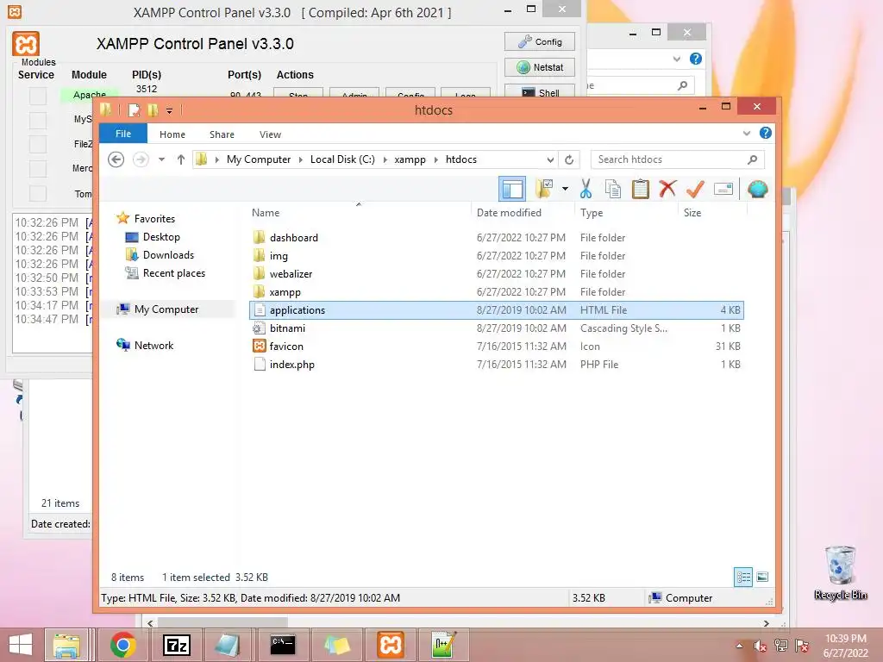Select the bitnami stylesheet file
This screenshot has width=883, height=662.
click(496, 328)
